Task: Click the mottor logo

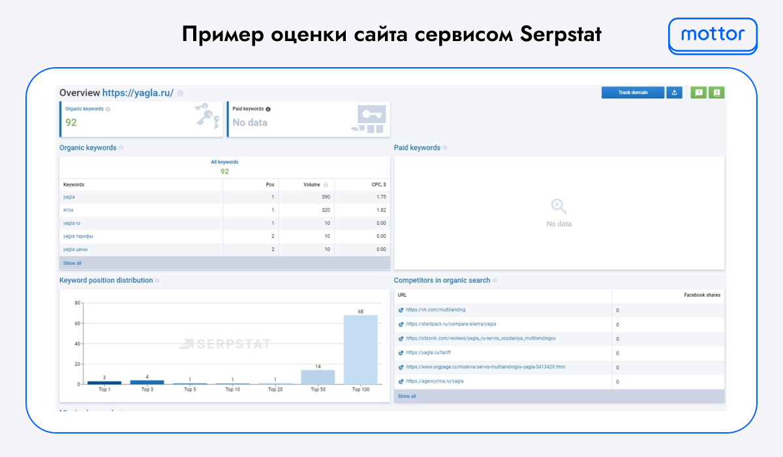Action: pyautogui.click(x=713, y=35)
